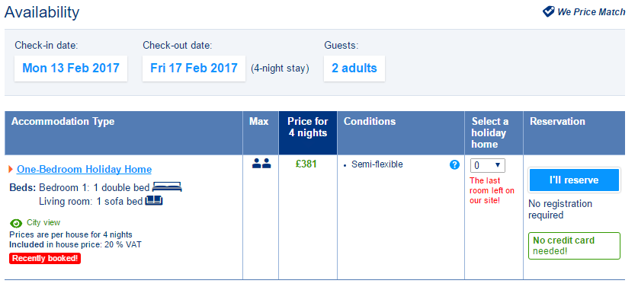
Task: Click the No credit card needed badge
Action: [x=574, y=246]
